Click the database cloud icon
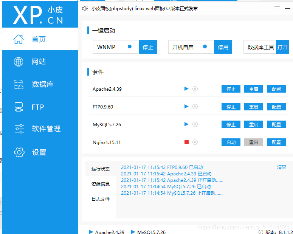The image size is (293, 234). [19, 84]
